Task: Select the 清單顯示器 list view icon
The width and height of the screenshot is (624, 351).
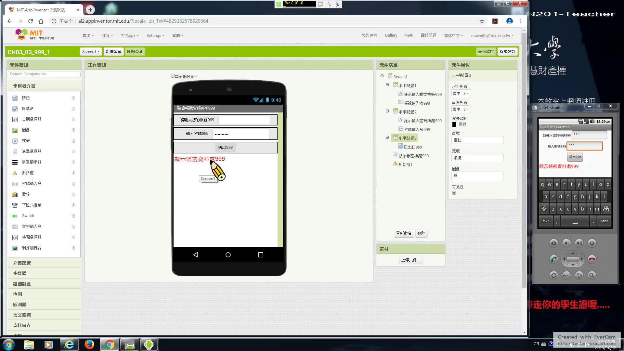Action: coord(15,162)
